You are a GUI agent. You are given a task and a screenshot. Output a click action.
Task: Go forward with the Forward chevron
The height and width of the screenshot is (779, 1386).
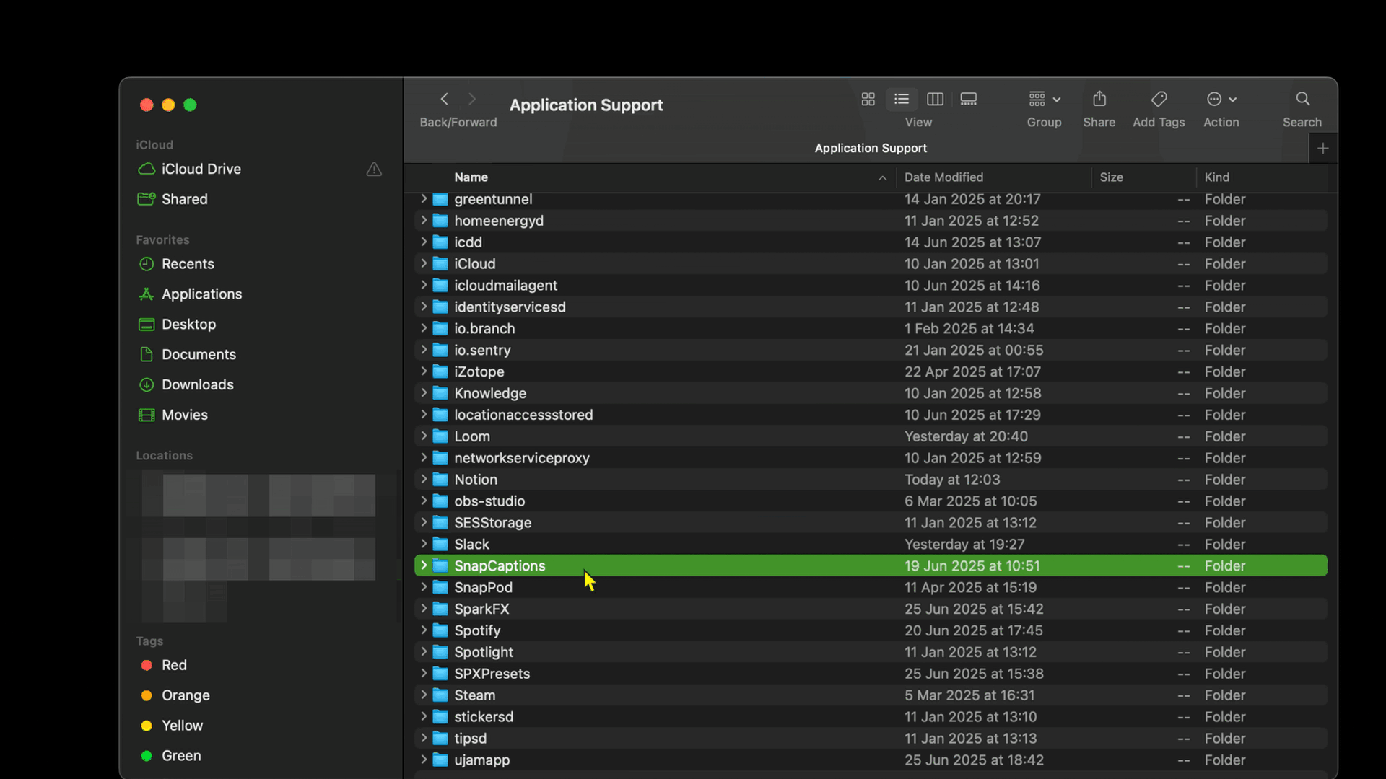pos(472,99)
